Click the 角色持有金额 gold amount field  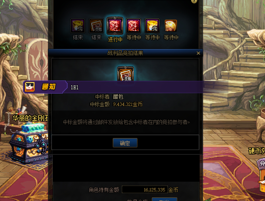click(145, 189)
